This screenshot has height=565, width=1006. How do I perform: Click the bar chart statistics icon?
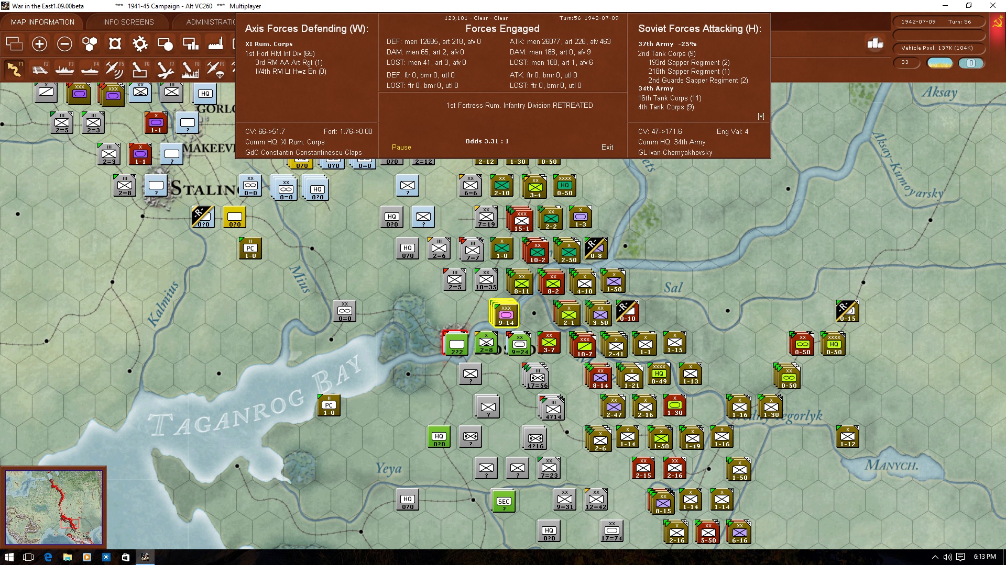coord(875,43)
